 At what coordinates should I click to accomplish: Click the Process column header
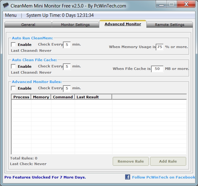21,97
